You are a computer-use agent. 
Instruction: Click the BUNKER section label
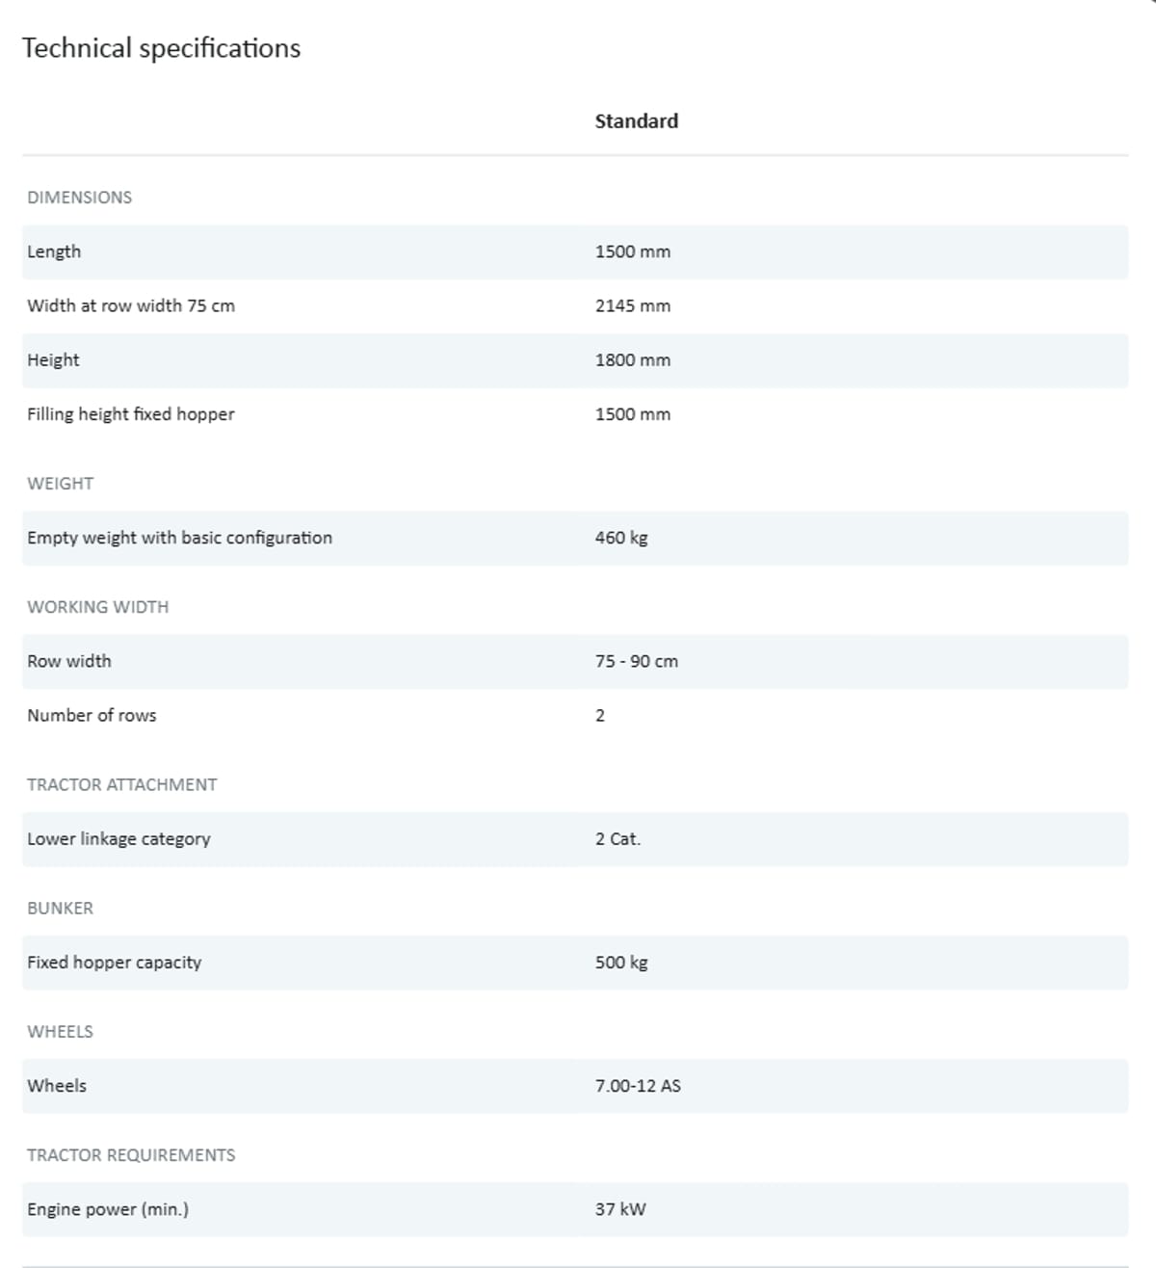point(60,908)
